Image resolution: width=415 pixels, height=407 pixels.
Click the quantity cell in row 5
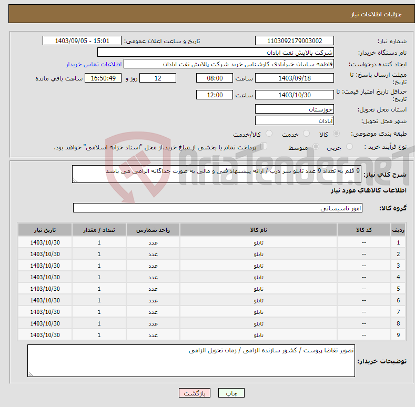[x=99, y=289]
